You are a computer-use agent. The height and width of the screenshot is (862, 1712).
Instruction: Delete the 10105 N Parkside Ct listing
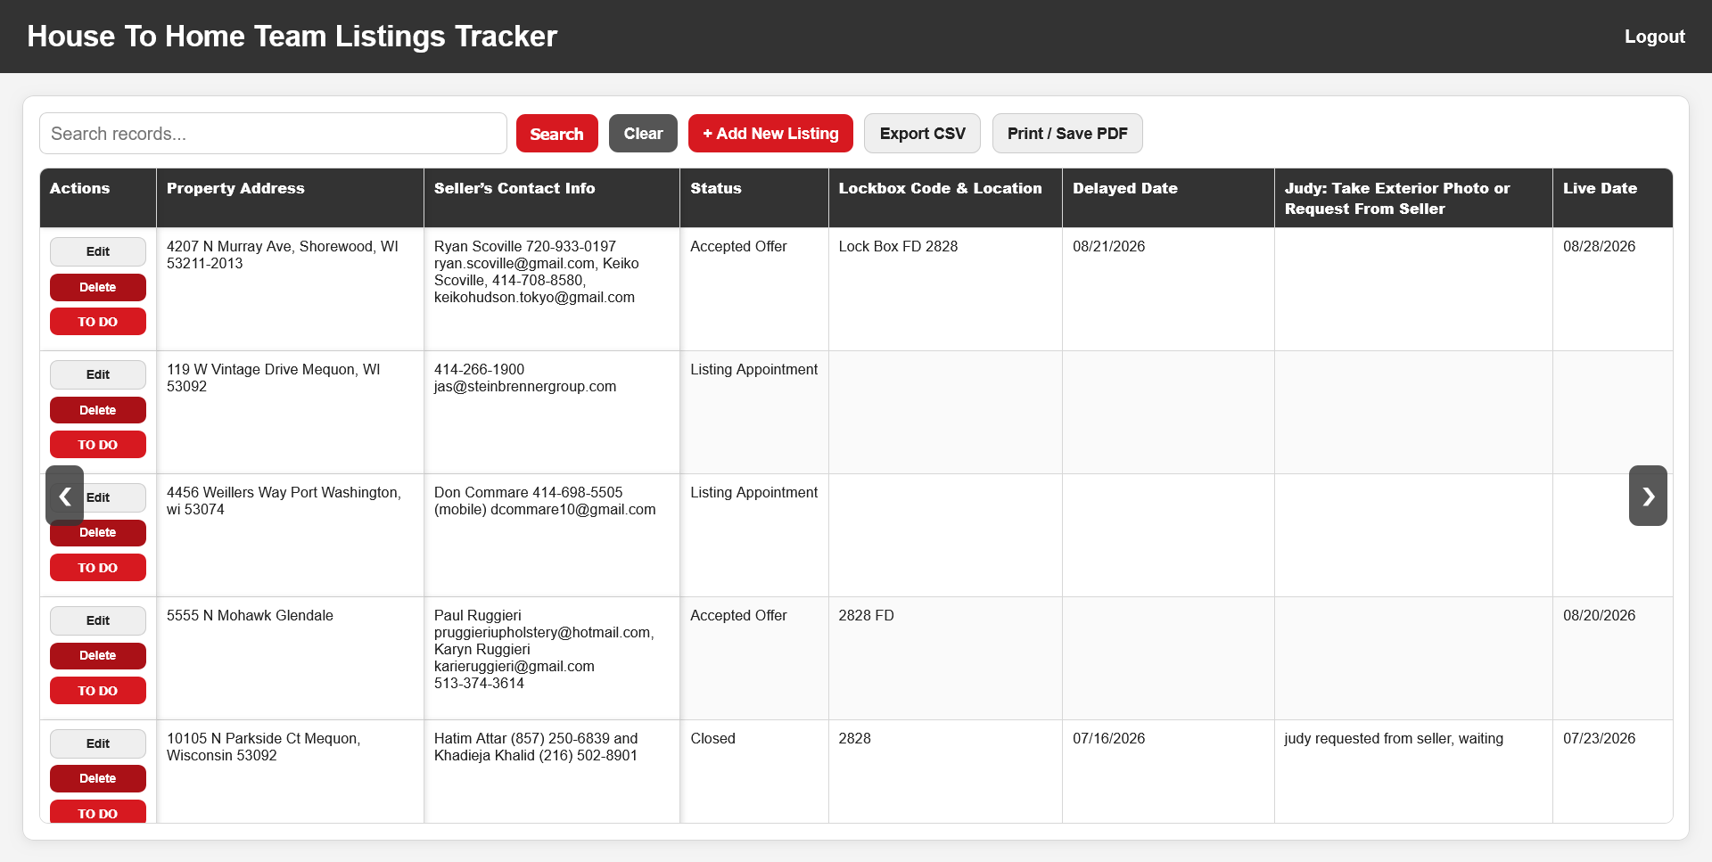point(98,778)
